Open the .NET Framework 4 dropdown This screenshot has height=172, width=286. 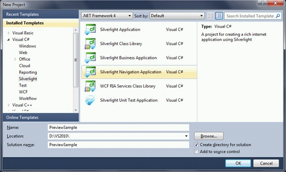pos(107,16)
